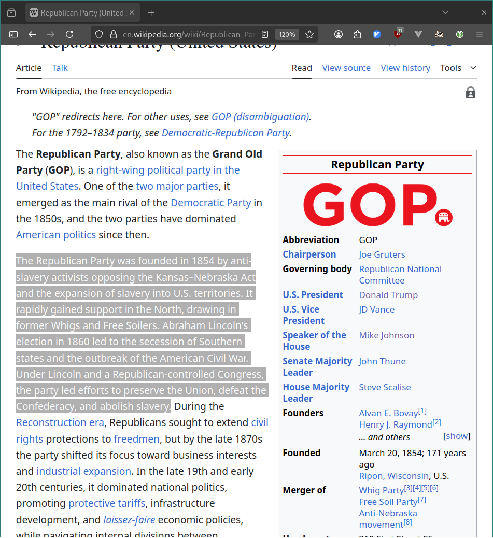Open the View source tab
493x538 pixels.
346,68
